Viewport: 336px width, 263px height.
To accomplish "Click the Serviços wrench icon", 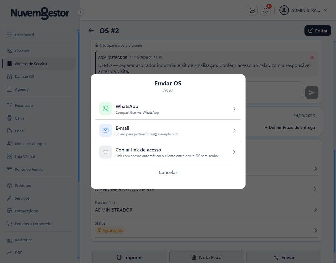I will [10, 198].
